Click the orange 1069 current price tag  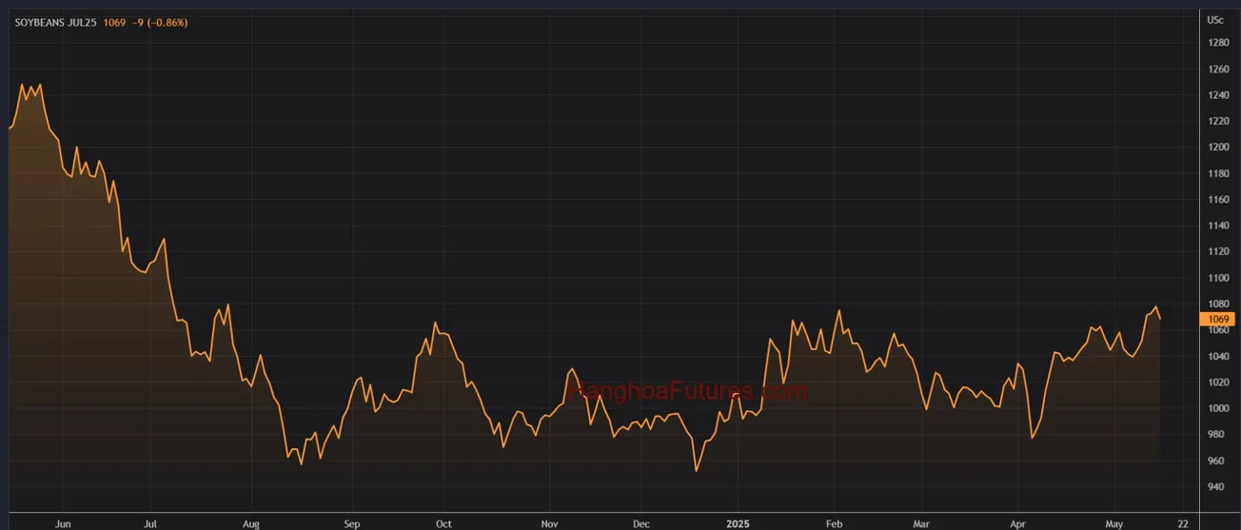tap(1219, 319)
